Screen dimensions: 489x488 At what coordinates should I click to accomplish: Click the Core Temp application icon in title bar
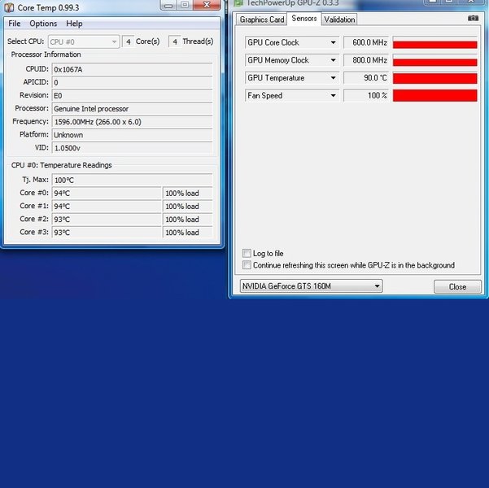coord(9,7)
